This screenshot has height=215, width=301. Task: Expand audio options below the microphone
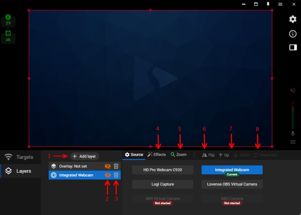[293, 142]
